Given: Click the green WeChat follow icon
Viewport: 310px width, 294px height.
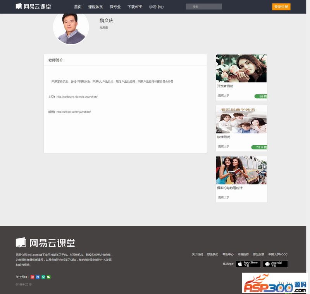Looking at the screenshot, I should (x=49, y=277).
